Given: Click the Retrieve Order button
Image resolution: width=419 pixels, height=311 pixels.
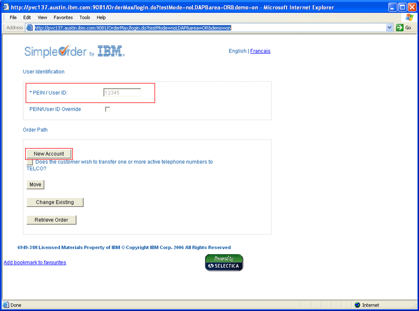Looking at the screenshot, I should 51,220.
